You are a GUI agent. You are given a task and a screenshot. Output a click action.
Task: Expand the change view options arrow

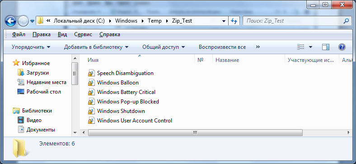310,47
